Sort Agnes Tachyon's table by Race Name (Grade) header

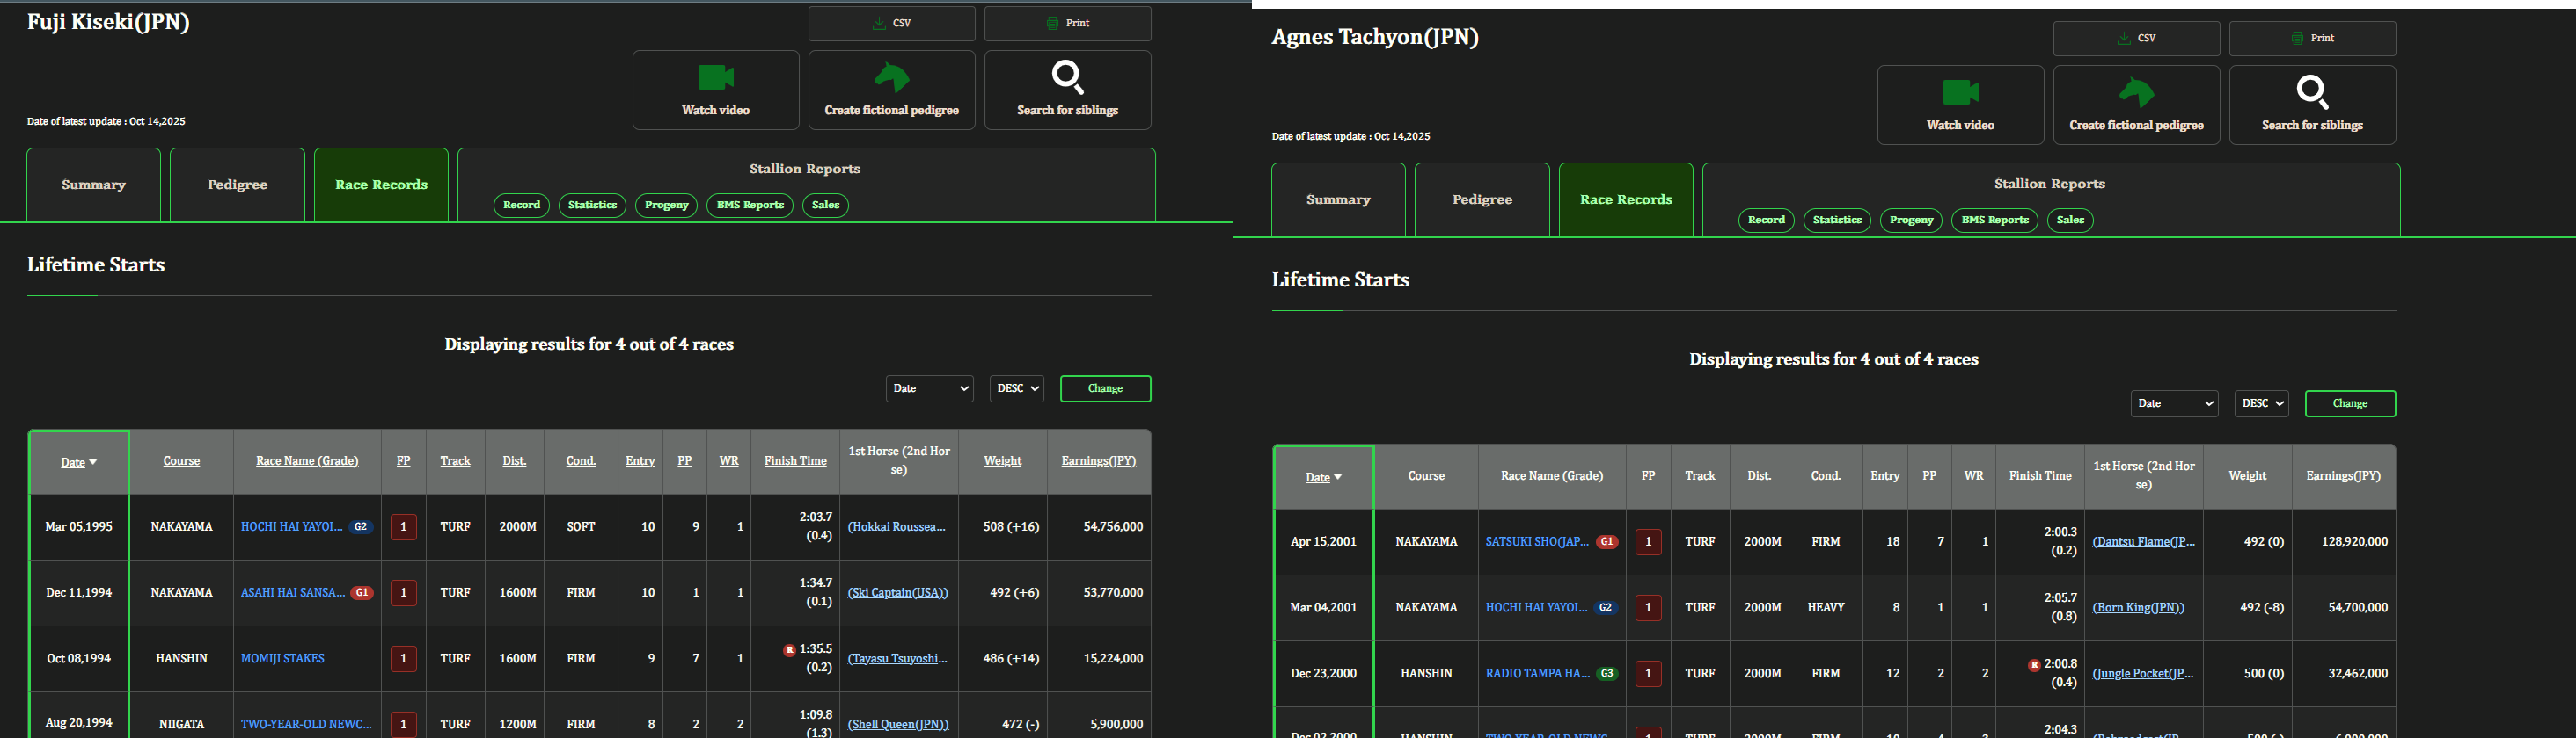[x=1552, y=476]
